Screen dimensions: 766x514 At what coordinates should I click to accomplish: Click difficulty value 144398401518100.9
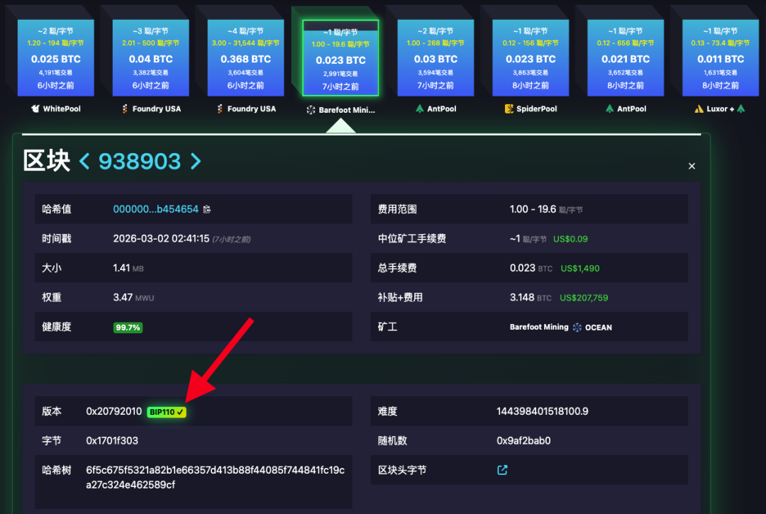tap(543, 411)
